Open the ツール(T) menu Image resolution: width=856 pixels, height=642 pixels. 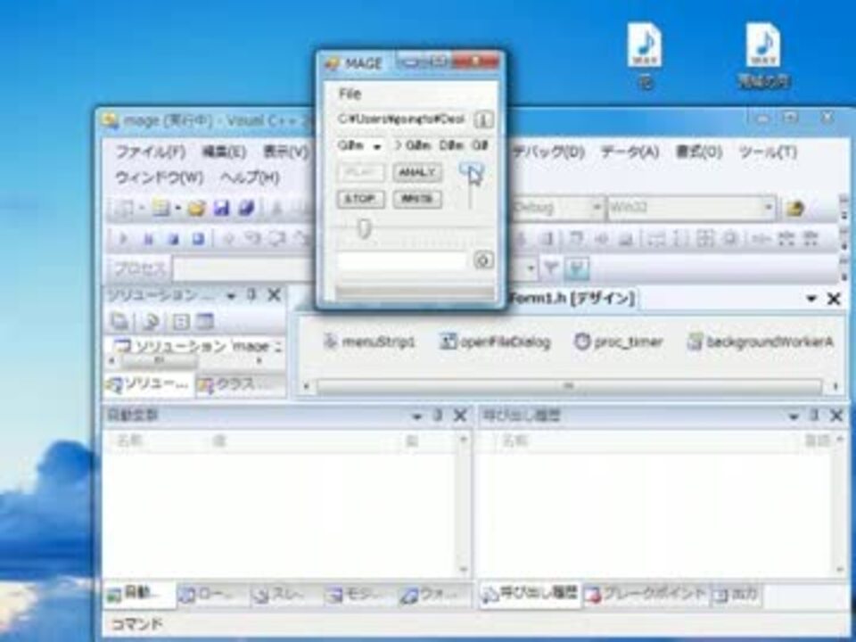point(767,152)
